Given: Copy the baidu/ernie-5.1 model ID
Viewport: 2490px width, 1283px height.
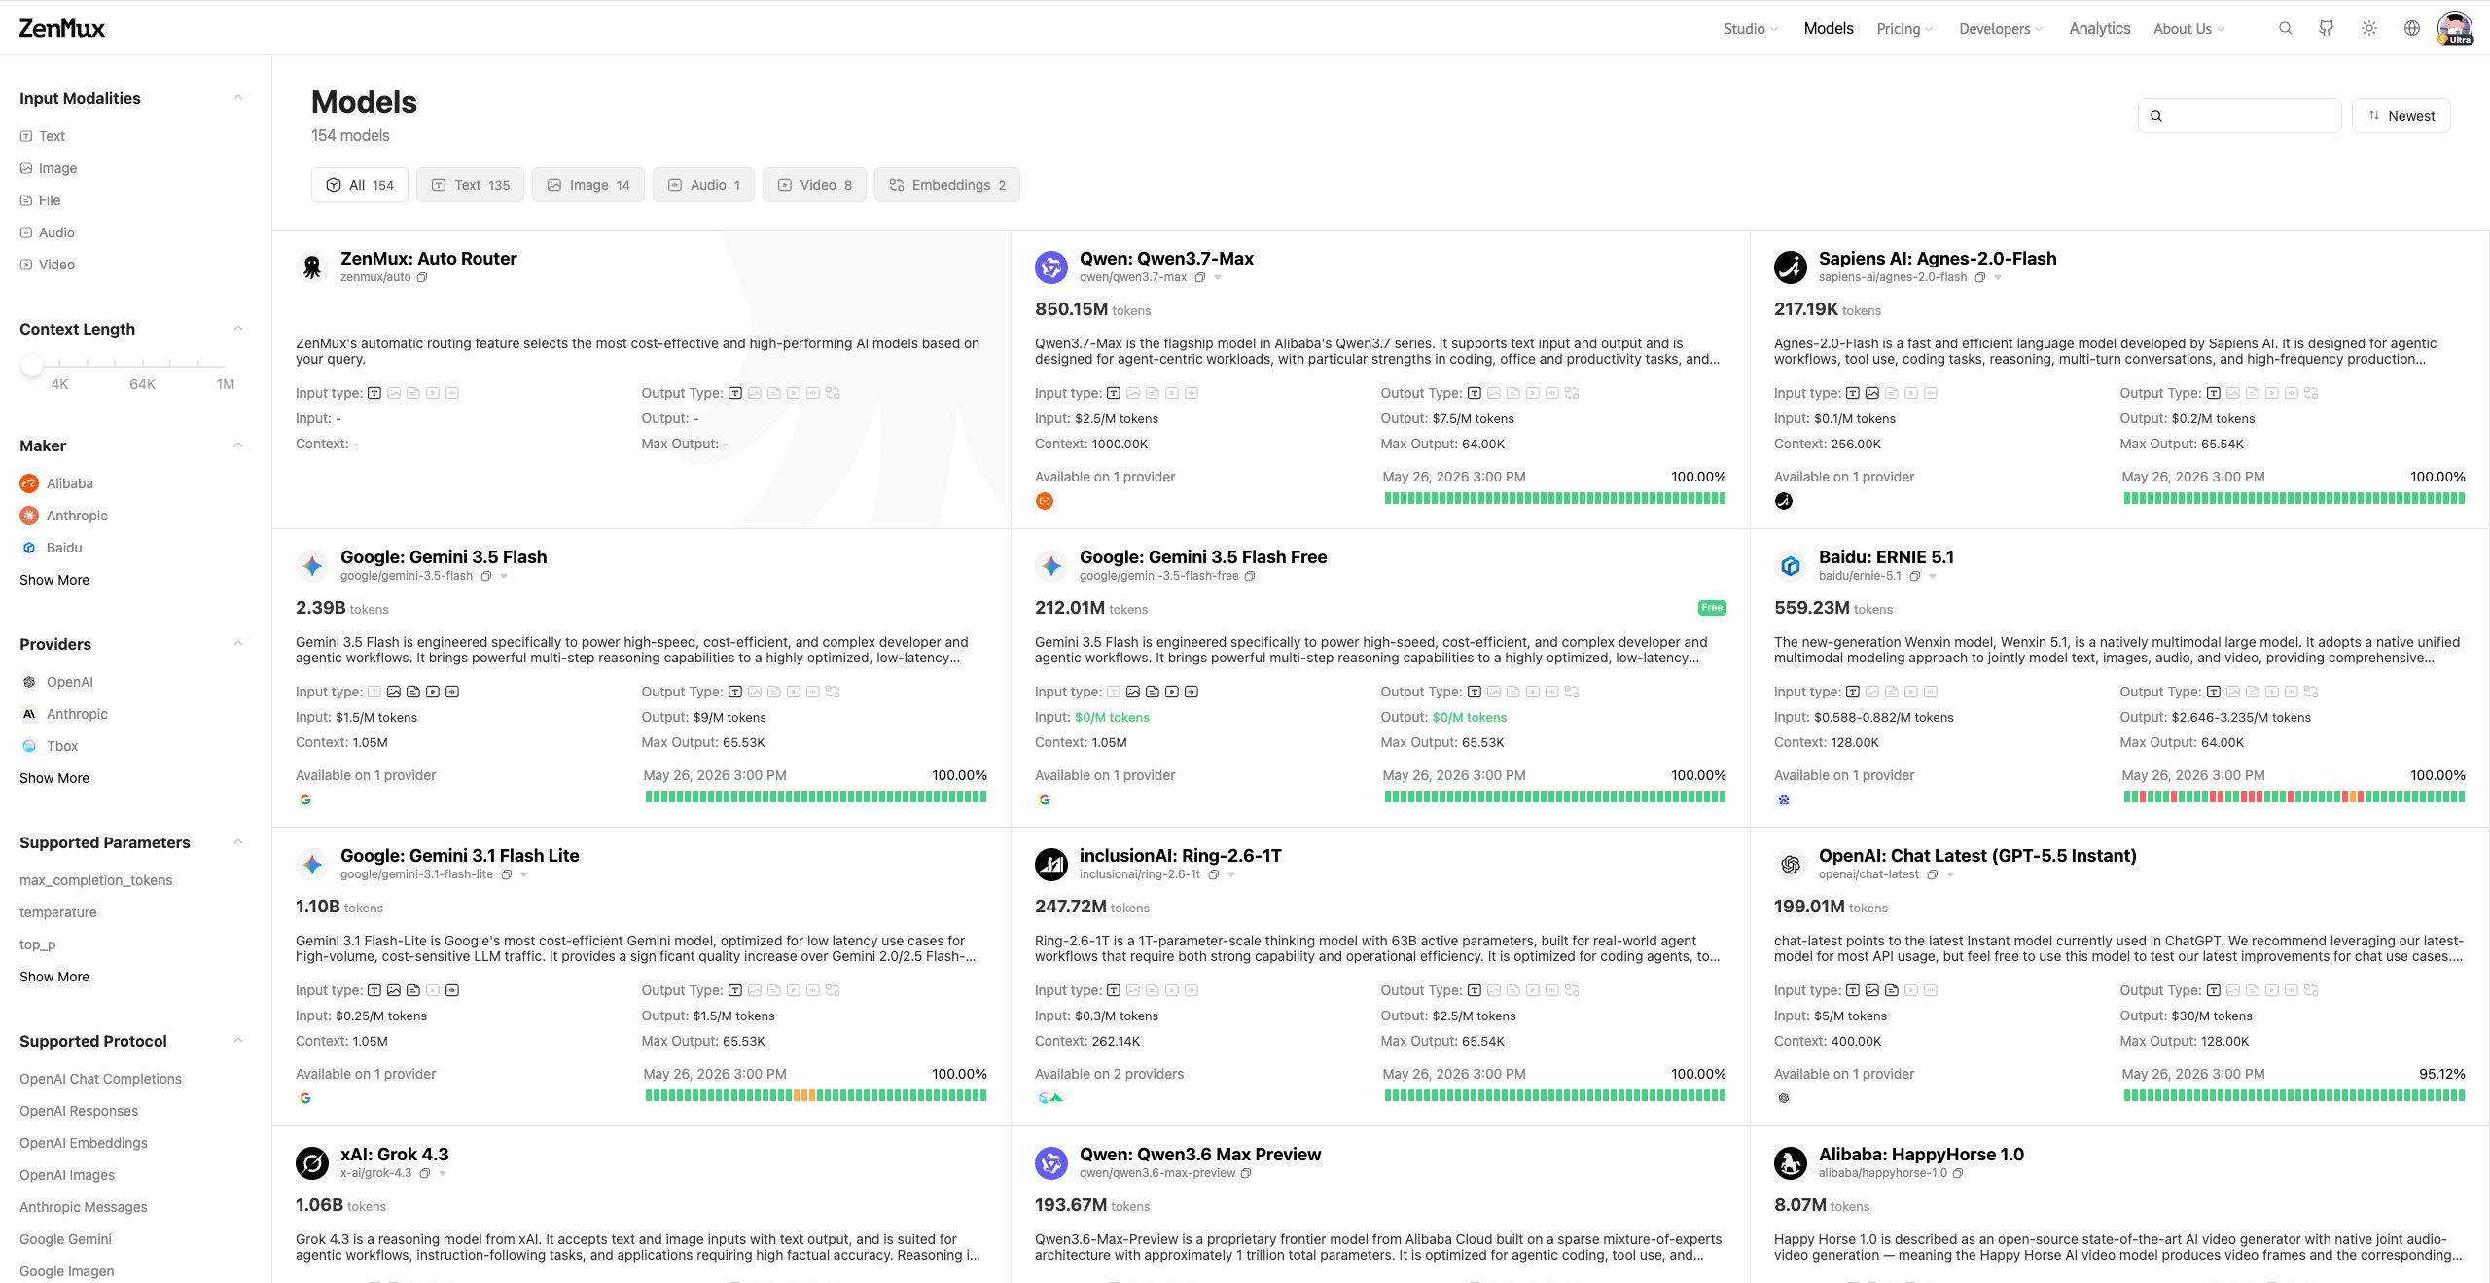Looking at the screenshot, I should pyautogui.click(x=1914, y=576).
